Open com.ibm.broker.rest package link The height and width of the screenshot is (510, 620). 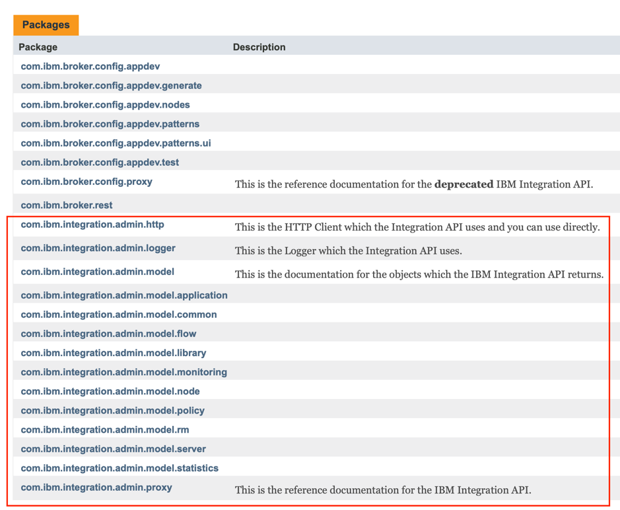click(x=67, y=205)
